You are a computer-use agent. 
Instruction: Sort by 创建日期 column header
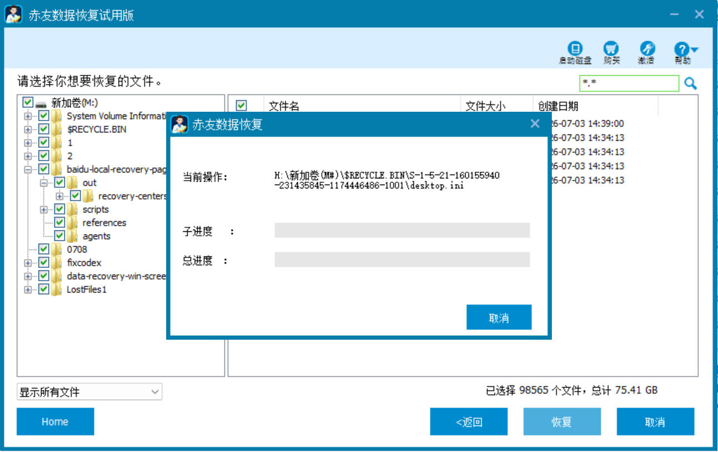pos(595,106)
